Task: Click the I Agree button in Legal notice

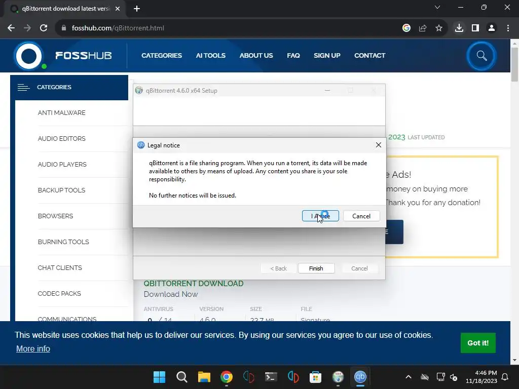Action: point(320,216)
